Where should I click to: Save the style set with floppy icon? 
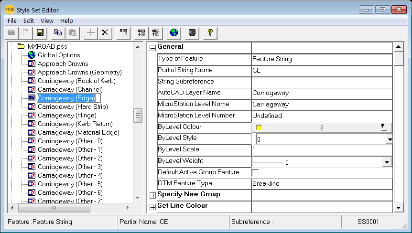(40, 33)
